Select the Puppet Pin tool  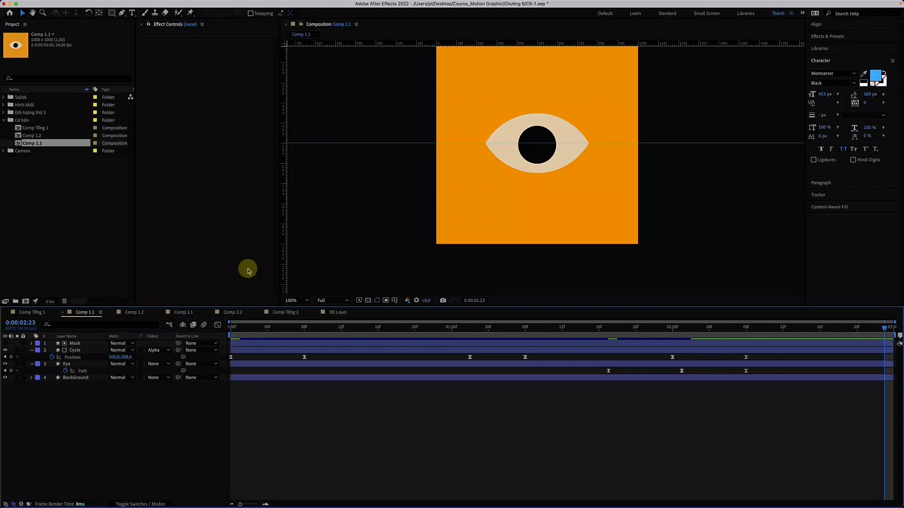(190, 13)
